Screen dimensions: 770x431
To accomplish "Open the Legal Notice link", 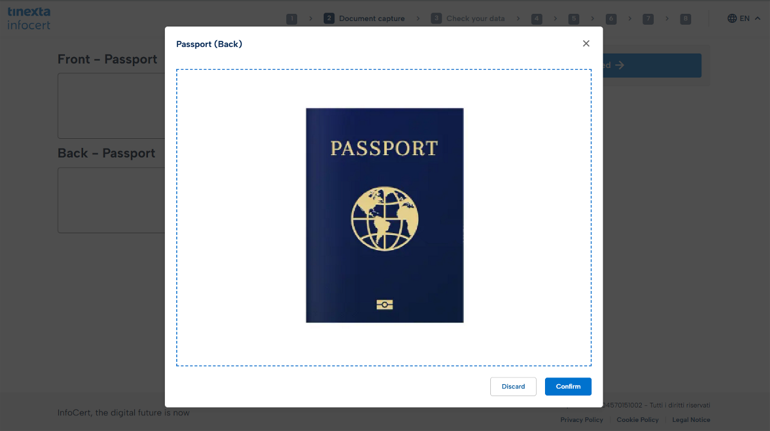I will (691, 420).
